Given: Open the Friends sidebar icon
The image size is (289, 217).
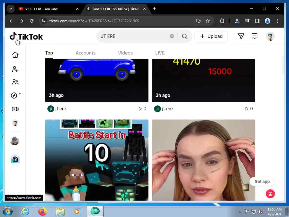Looking at the screenshot, I should [x=15, y=82].
